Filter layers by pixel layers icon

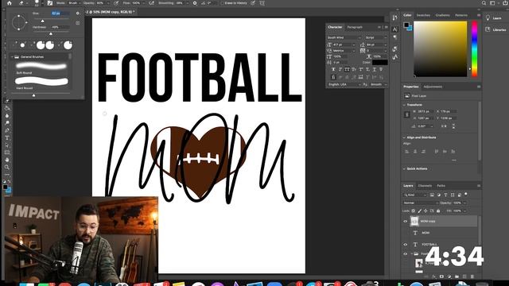coord(432,195)
